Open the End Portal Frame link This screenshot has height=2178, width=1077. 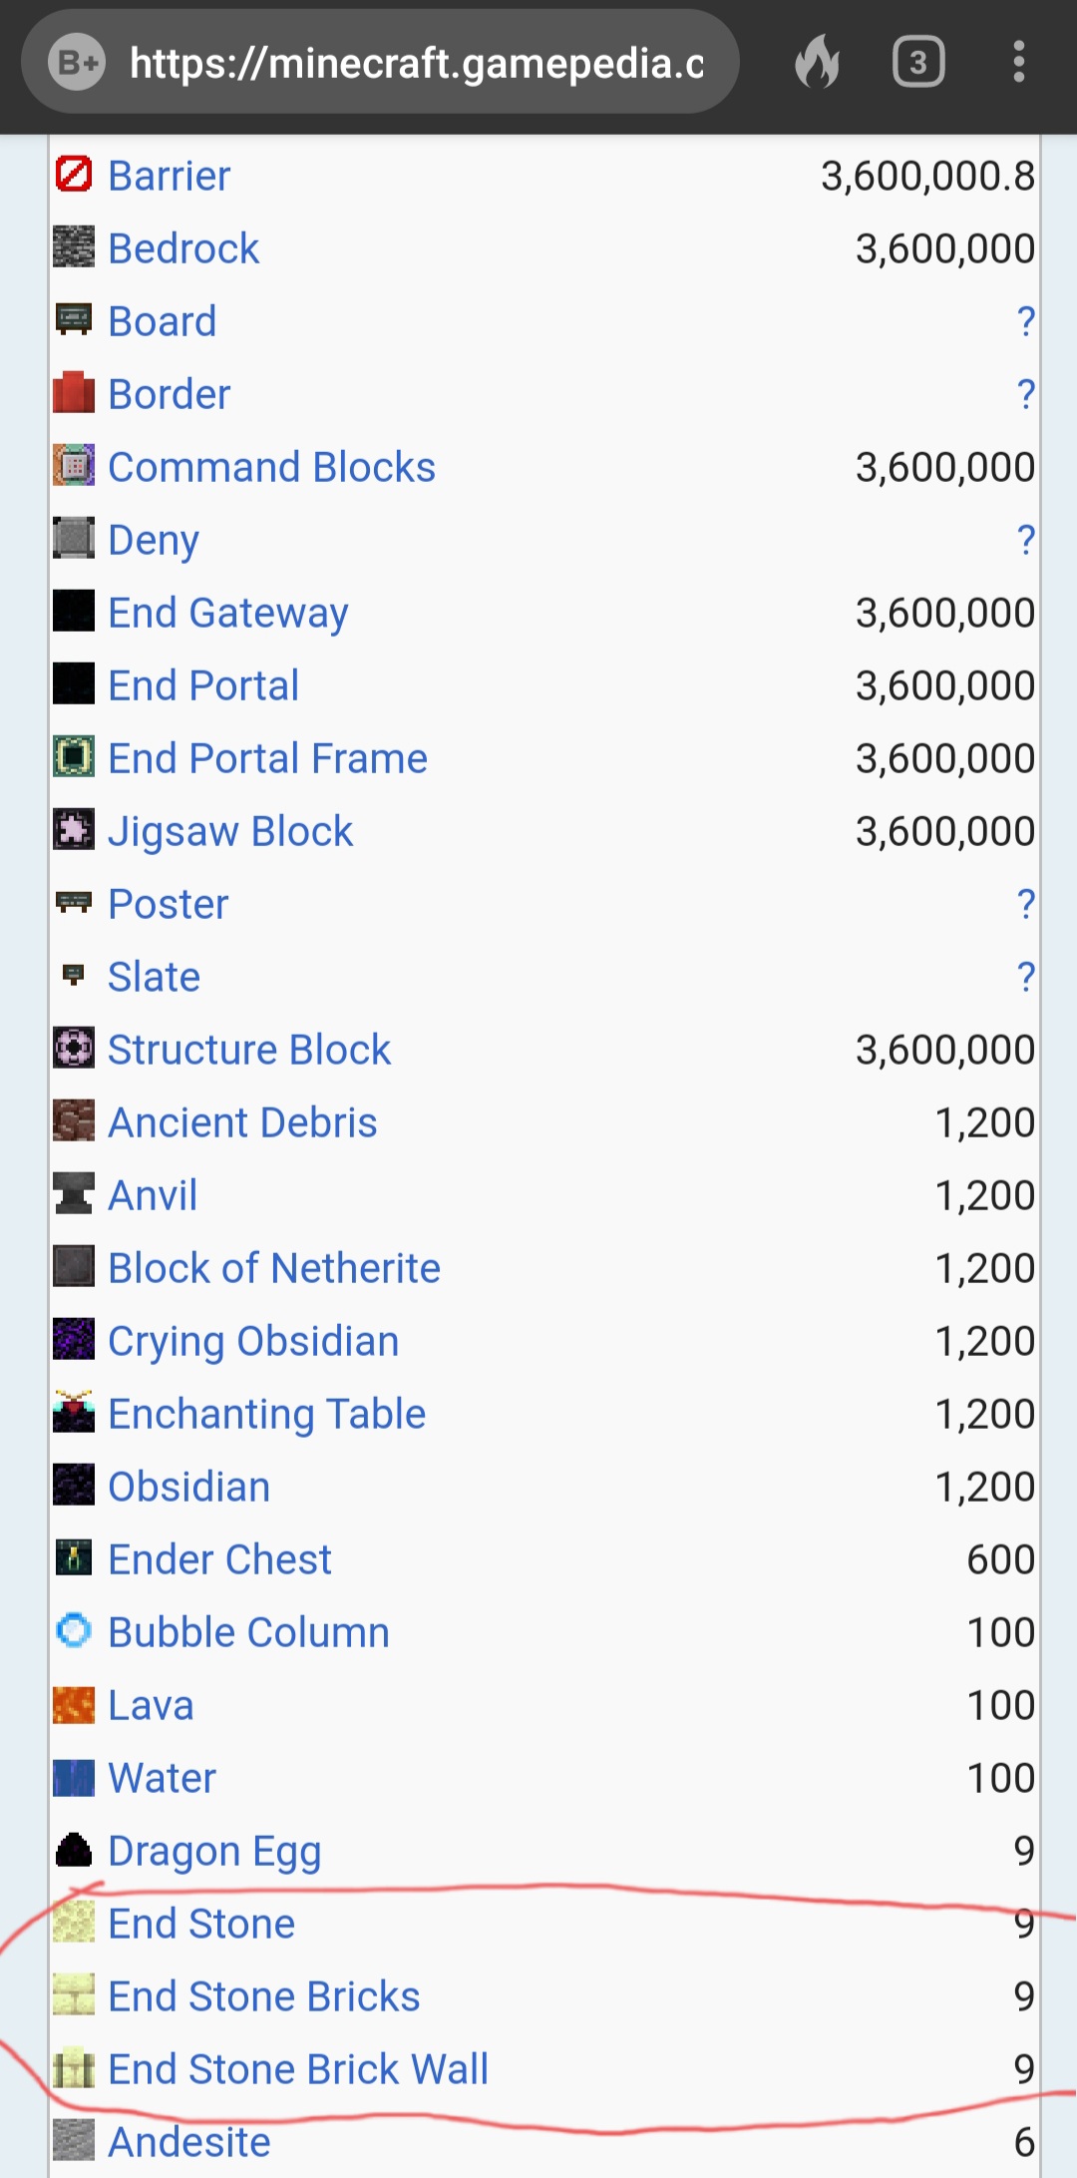267,758
